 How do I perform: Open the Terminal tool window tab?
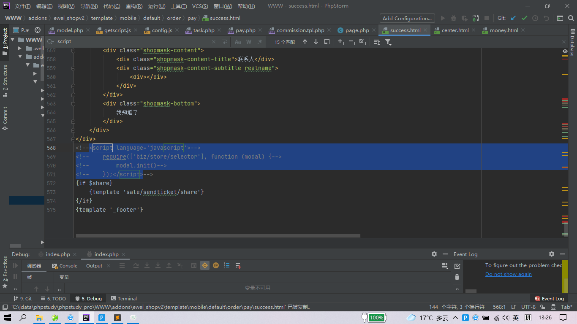click(124, 298)
